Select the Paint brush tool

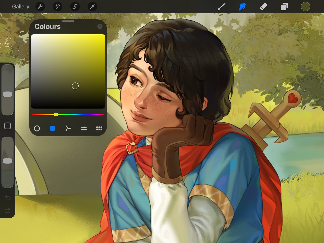click(x=221, y=7)
